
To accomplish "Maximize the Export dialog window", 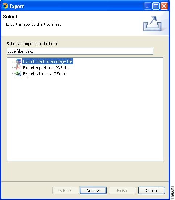I will (x=156, y=6).
